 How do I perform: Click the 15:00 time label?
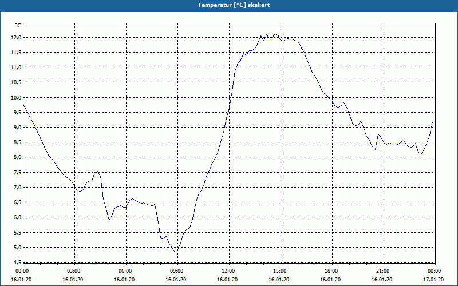280,271
